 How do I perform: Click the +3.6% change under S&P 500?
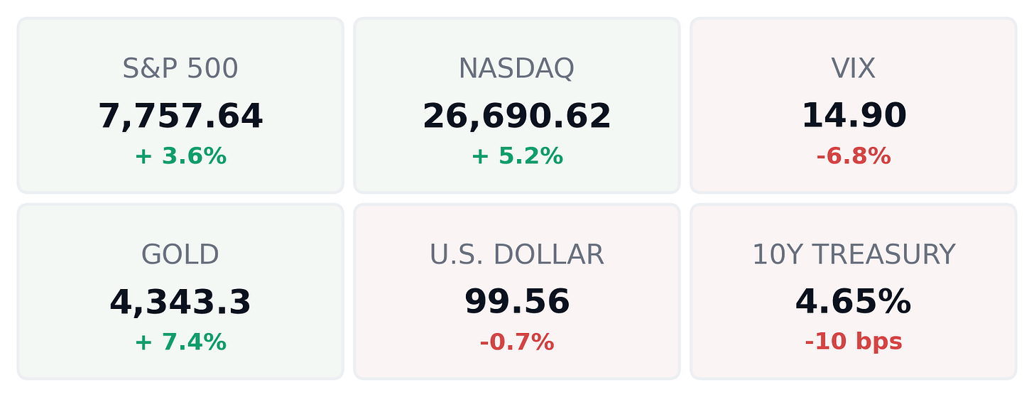click(x=180, y=156)
